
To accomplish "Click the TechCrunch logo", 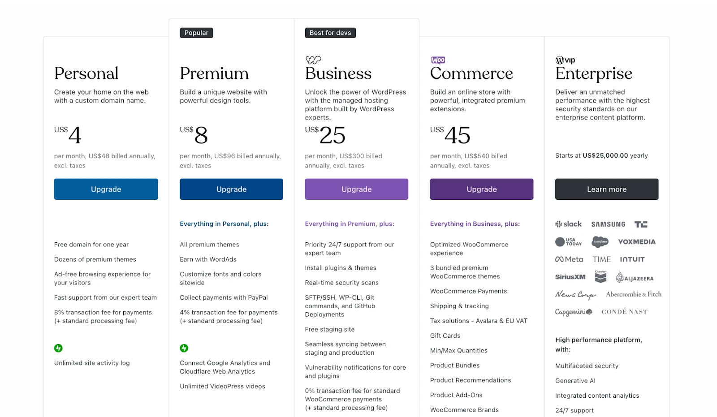I will [x=641, y=224].
